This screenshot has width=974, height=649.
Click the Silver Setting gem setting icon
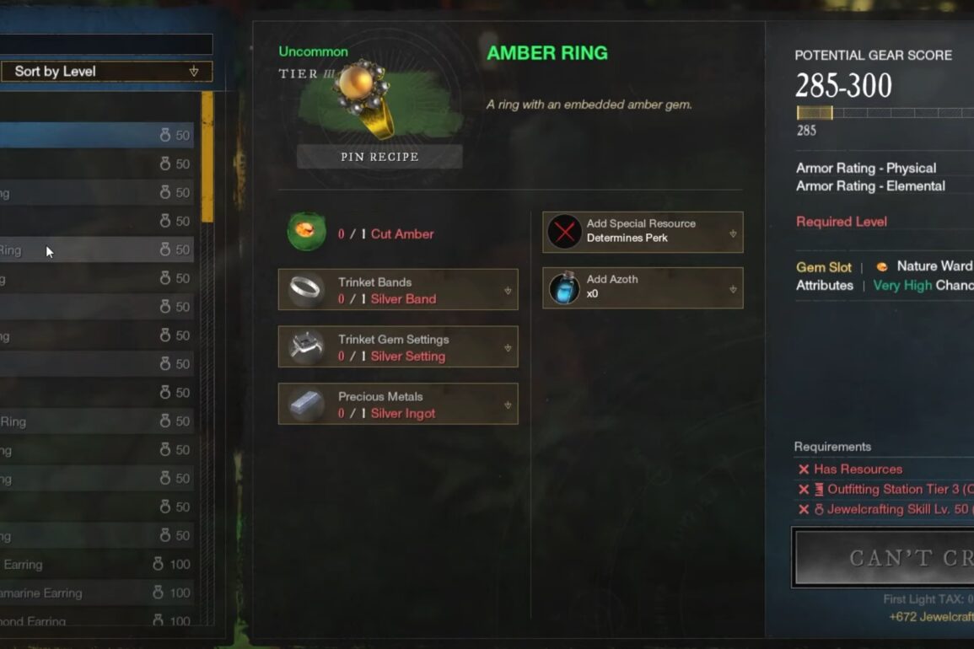(305, 346)
